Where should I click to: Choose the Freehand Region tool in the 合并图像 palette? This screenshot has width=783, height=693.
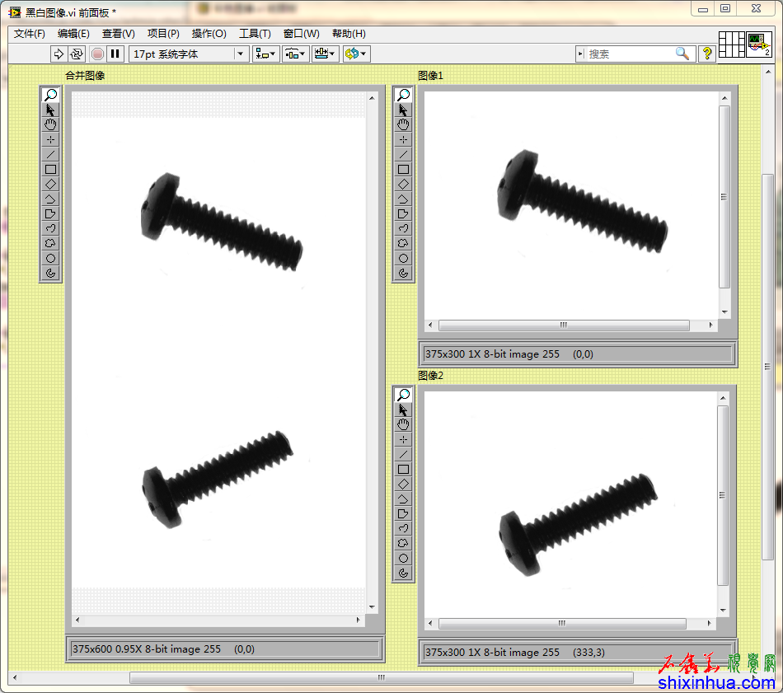(x=51, y=243)
